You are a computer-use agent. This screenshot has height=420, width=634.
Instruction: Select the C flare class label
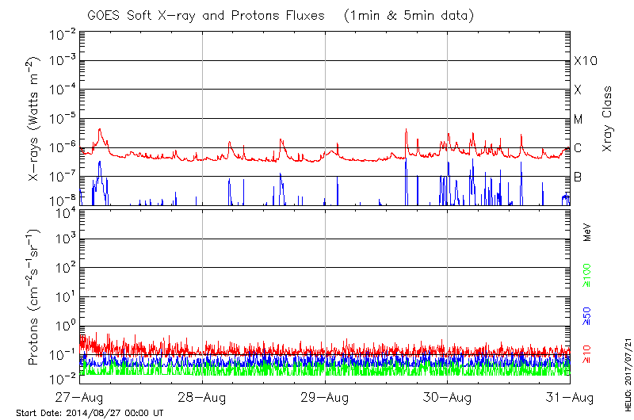tap(579, 148)
